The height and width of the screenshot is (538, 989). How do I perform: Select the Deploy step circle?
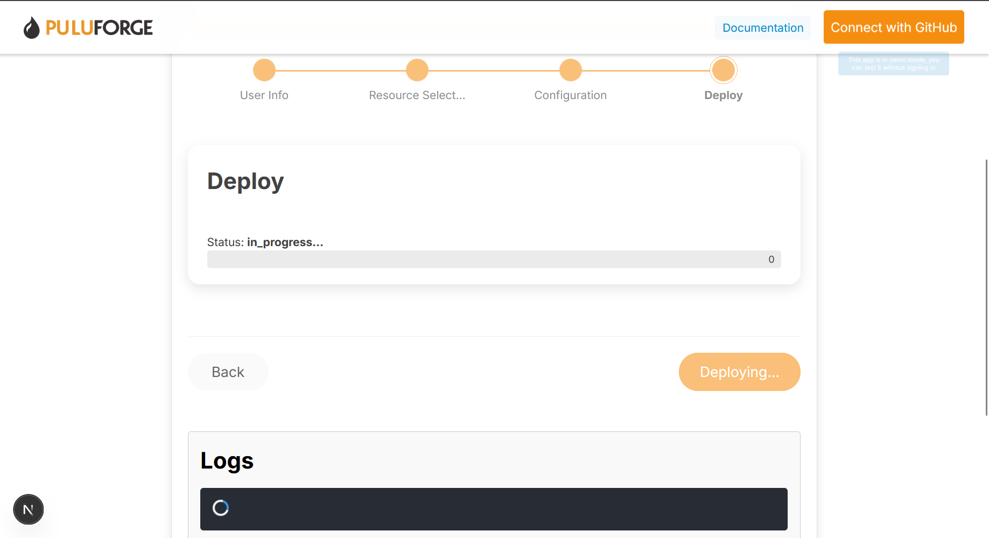click(x=724, y=70)
